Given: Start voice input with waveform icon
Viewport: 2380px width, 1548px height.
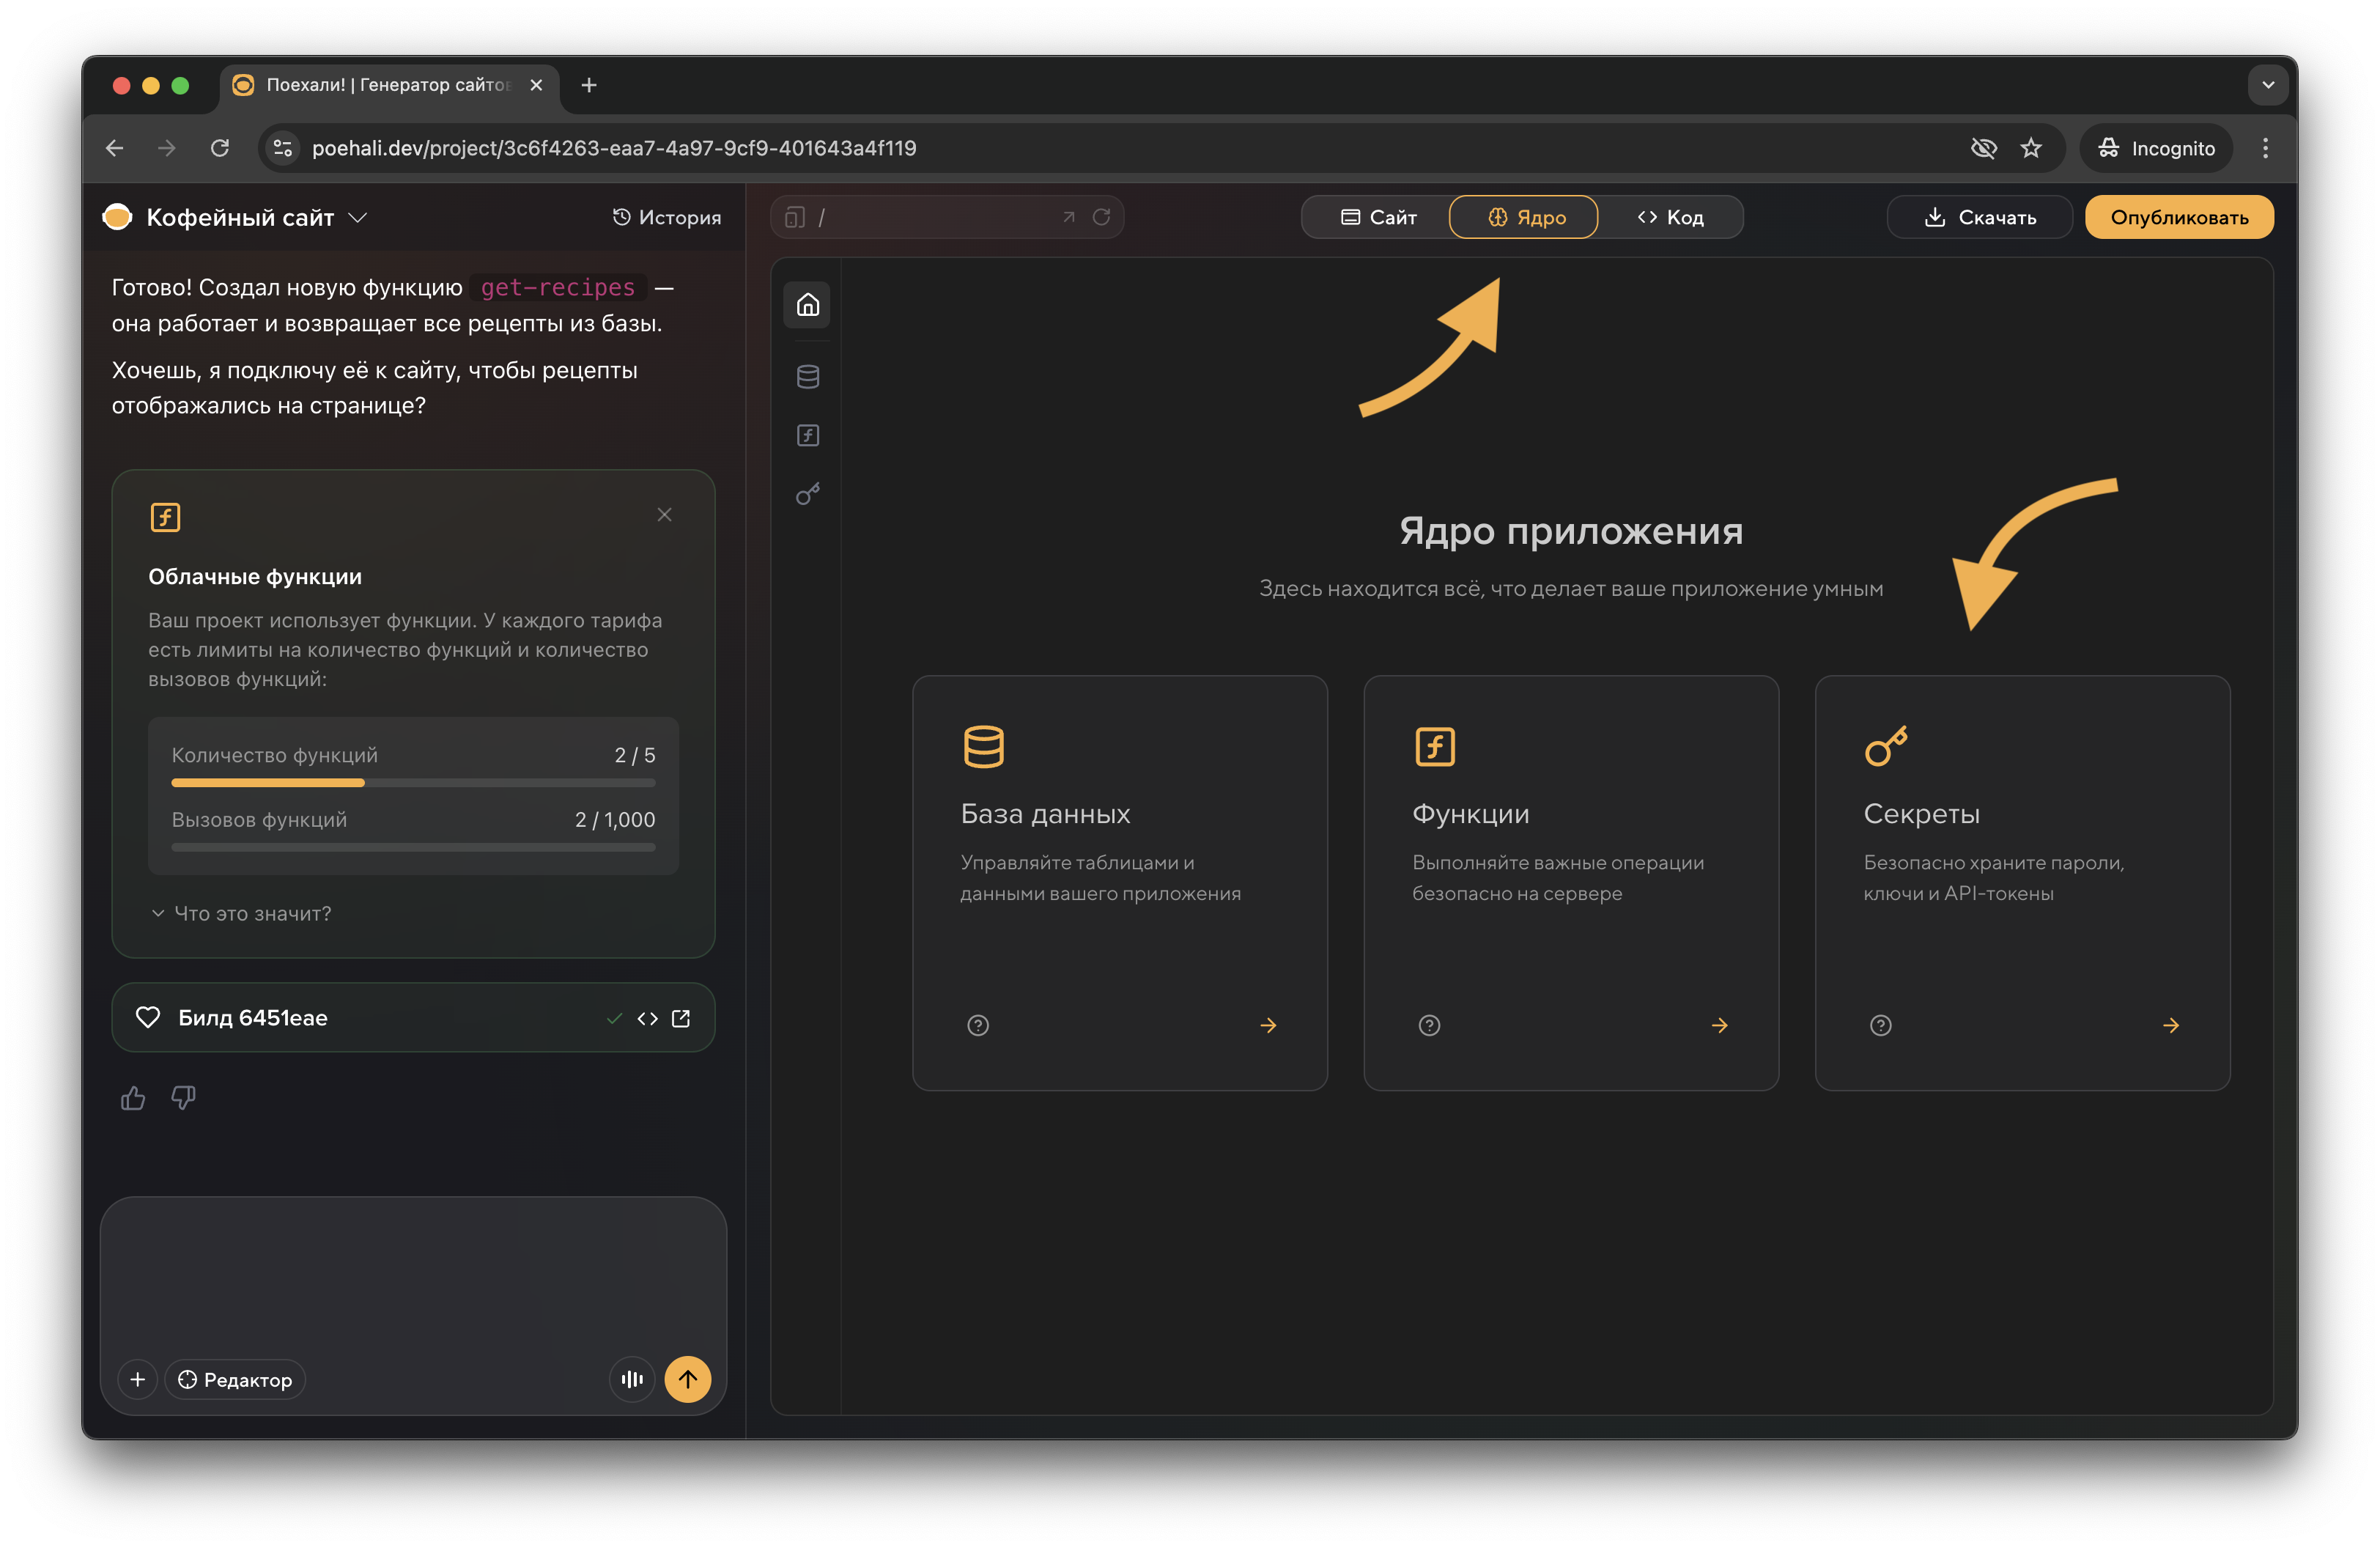Looking at the screenshot, I should 632,1379.
